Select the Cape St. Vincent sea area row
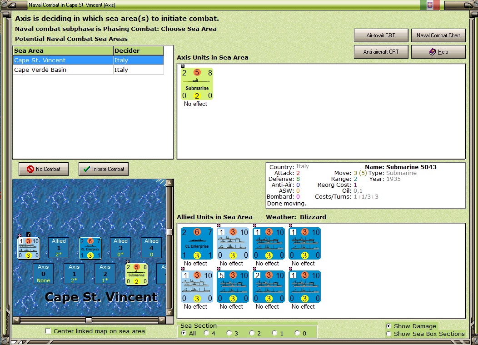Screen dimensions: 478x345 89,60
